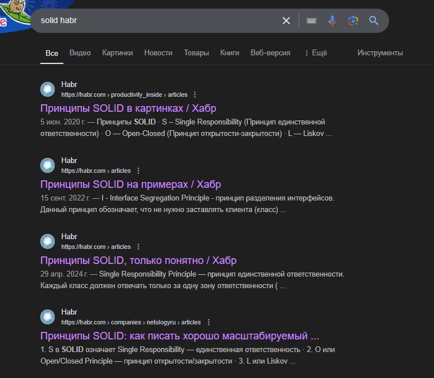Viewport: 434px width, 378px height.
Task: Open Google Lens image search
Action: [353, 21]
